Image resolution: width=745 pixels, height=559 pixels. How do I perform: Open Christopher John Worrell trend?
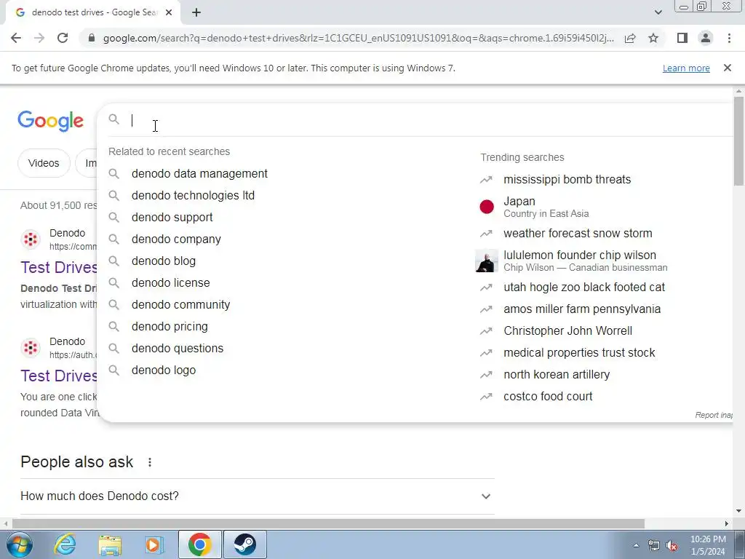point(567,331)
